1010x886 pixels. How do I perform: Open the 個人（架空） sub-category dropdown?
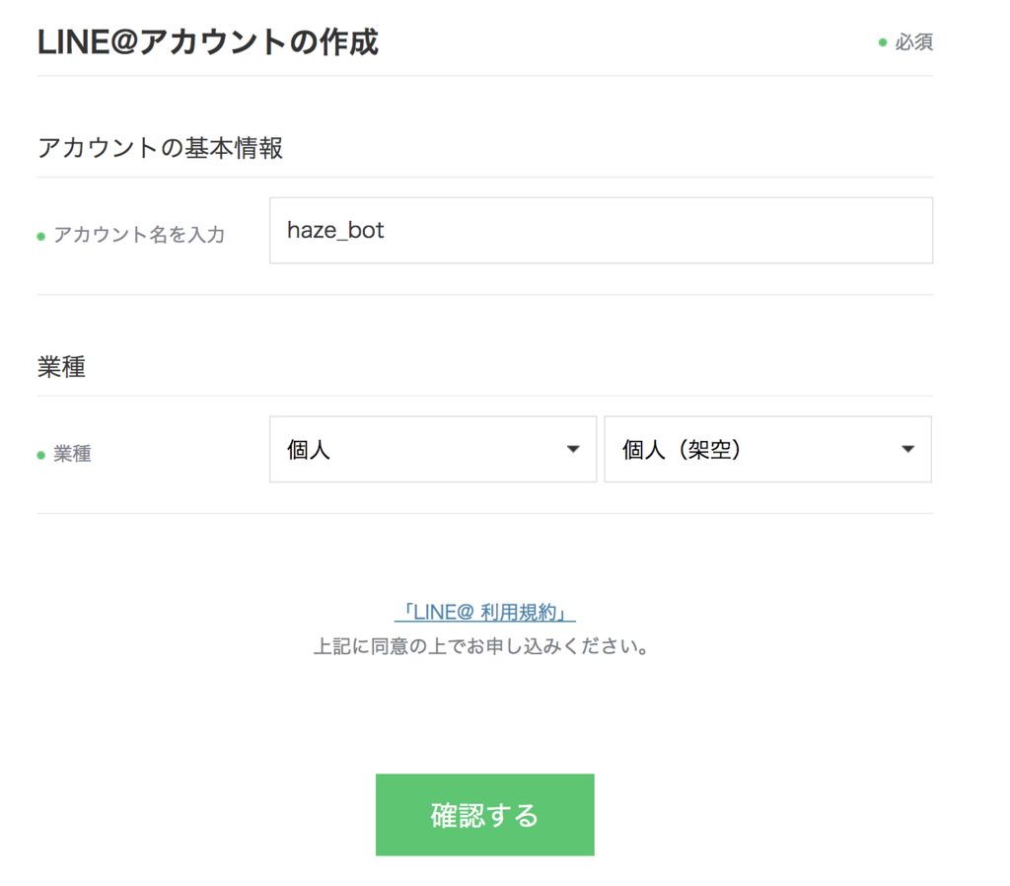coord(767,449)
